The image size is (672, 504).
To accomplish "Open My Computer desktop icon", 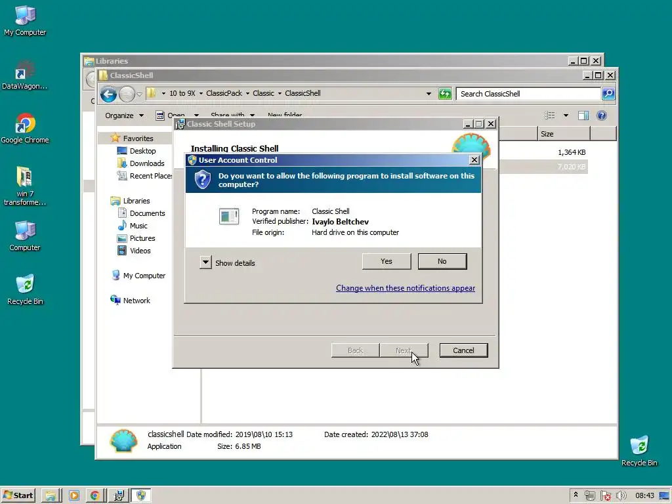I will 25,20.
